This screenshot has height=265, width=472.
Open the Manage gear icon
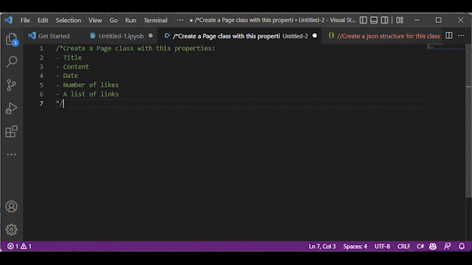pyautogui.click(x=12, y=230)
